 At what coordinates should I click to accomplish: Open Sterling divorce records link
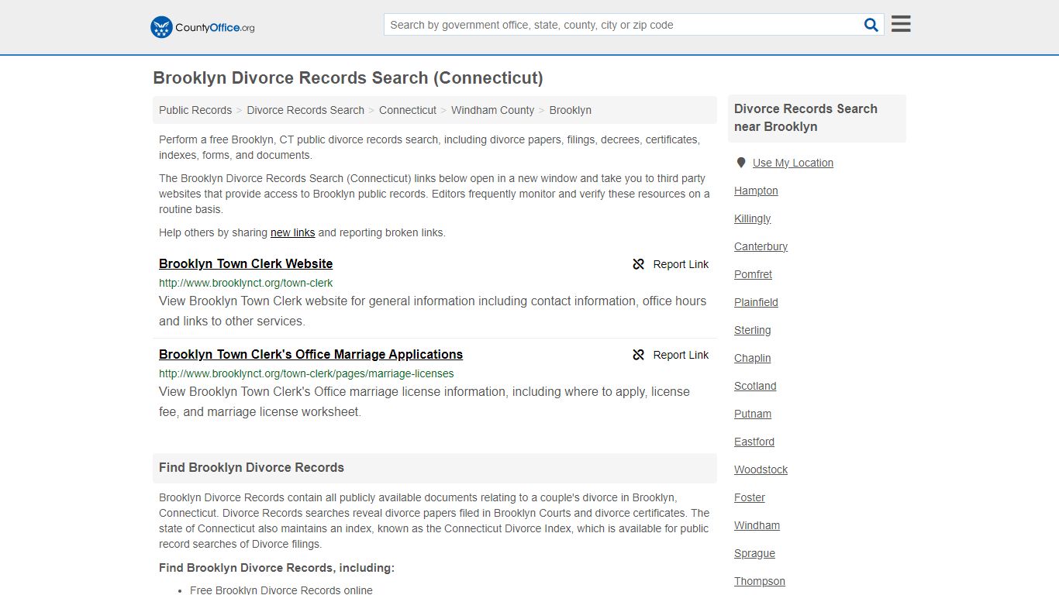tap(753, 330)
